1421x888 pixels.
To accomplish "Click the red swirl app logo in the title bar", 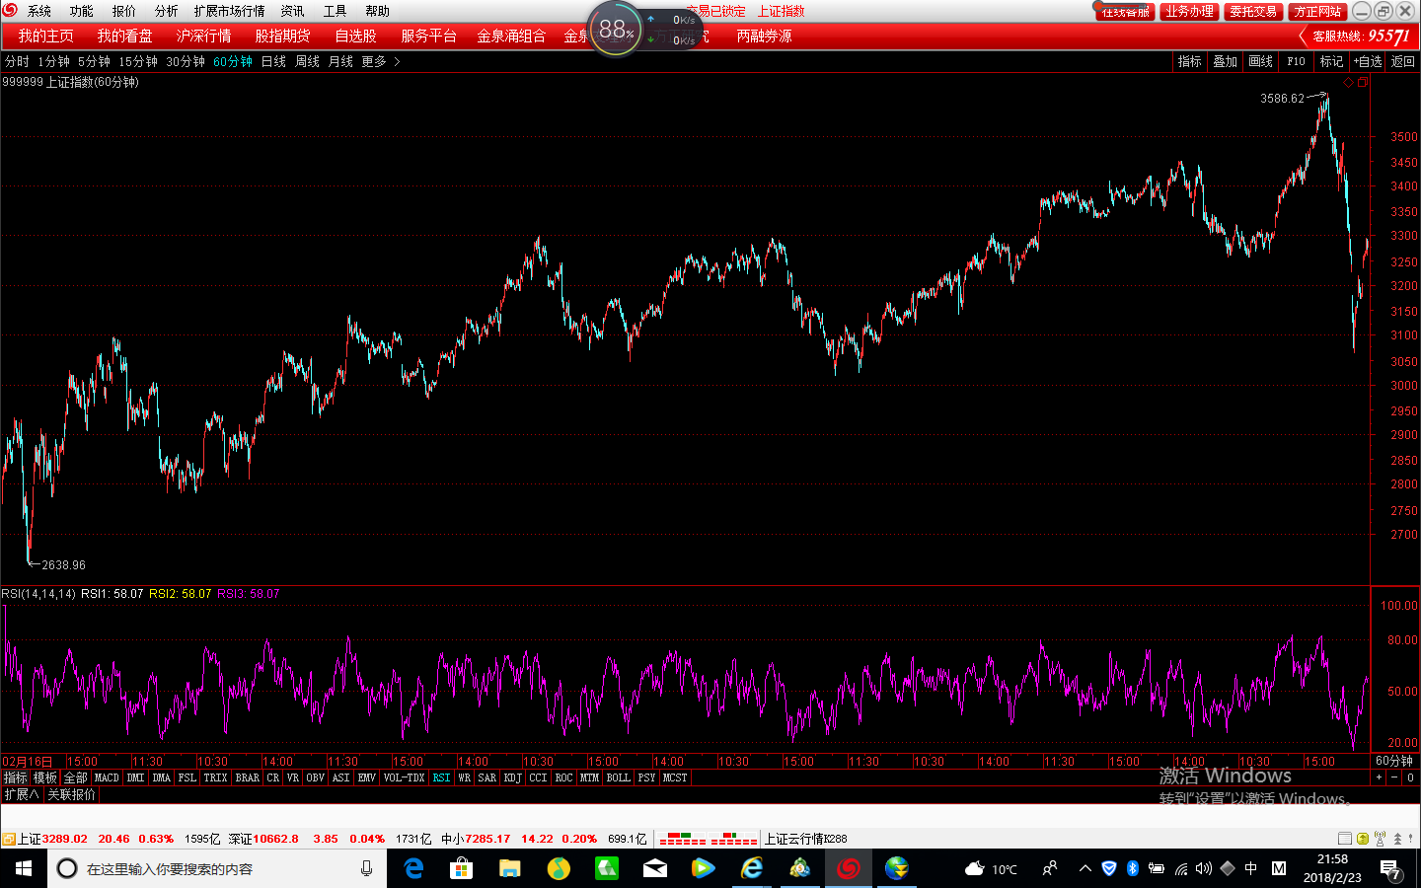I will (10, 10).
